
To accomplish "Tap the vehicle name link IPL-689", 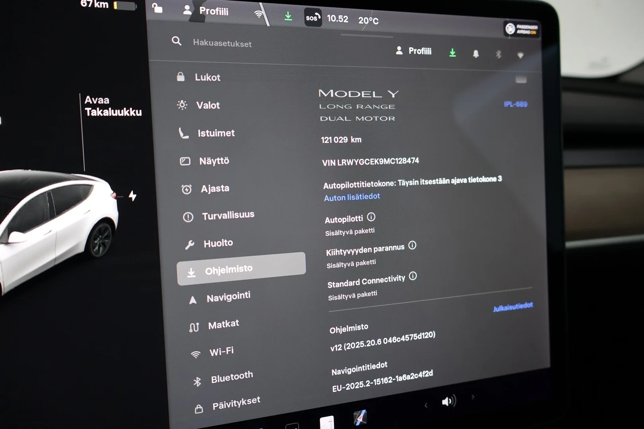I will [x=516, y=104].
